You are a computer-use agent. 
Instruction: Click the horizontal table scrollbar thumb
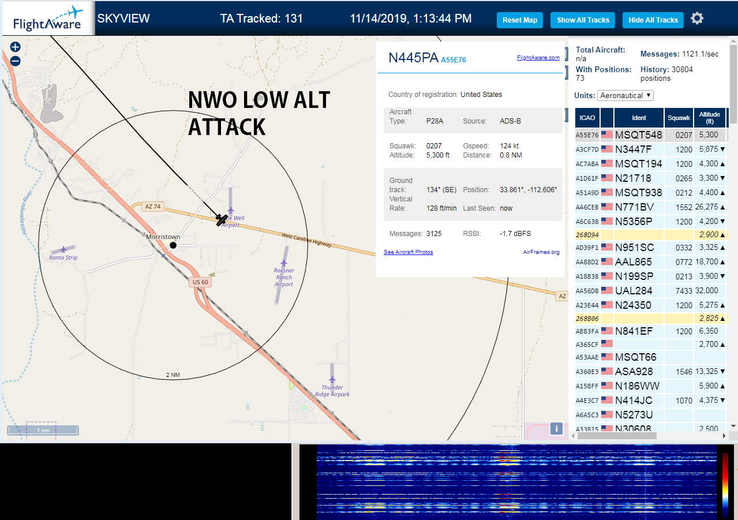(x=616, y=435)
